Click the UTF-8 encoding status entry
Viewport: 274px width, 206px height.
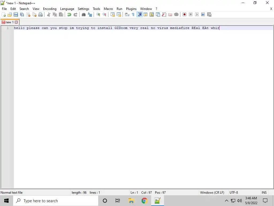234,193
